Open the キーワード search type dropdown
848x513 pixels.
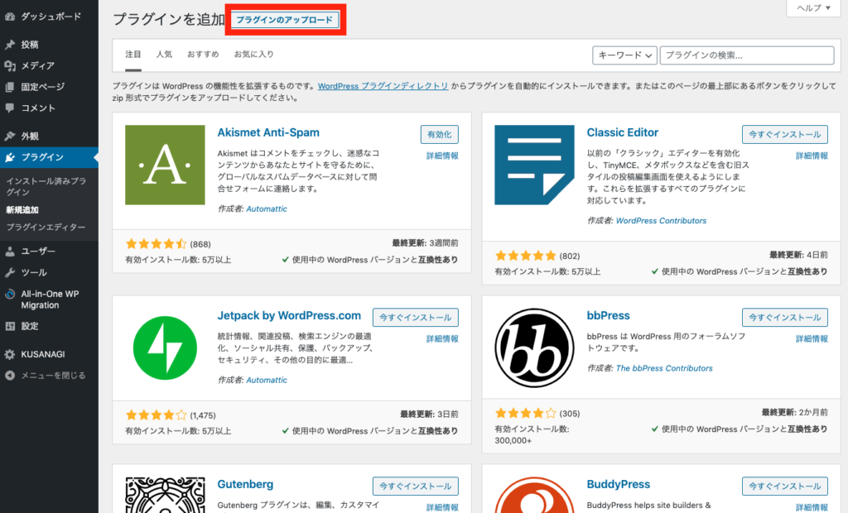point(624,55)
